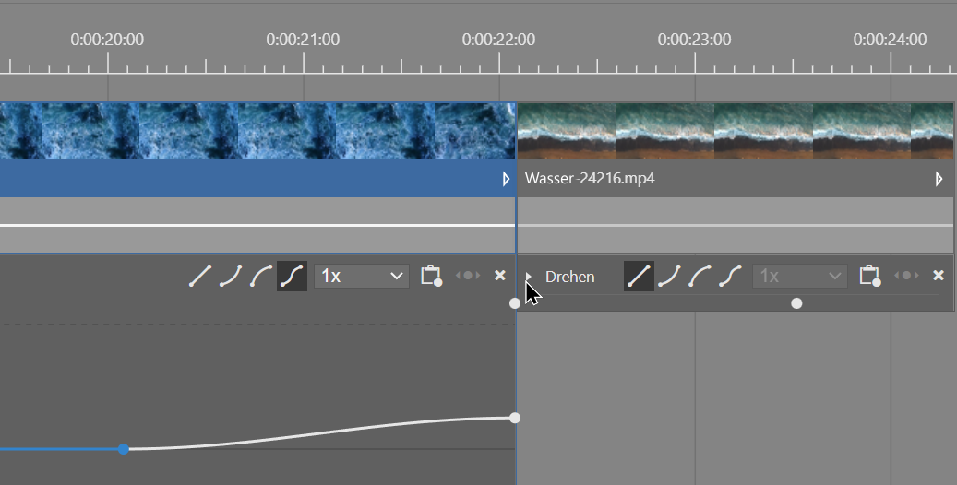Jump to previous keyframe in blue clip's panel
Viewport: 957px width, 485px height.
(x=459, y=276)
